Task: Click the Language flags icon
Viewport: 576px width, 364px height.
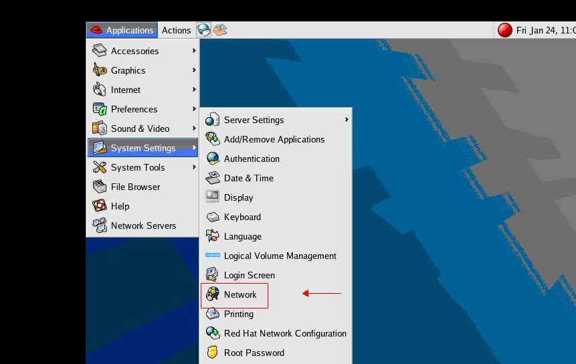Action: click(212, 236)
